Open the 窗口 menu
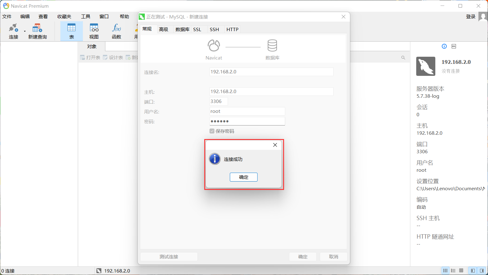Viewport: 488px width, 275px height. [104, 17]
